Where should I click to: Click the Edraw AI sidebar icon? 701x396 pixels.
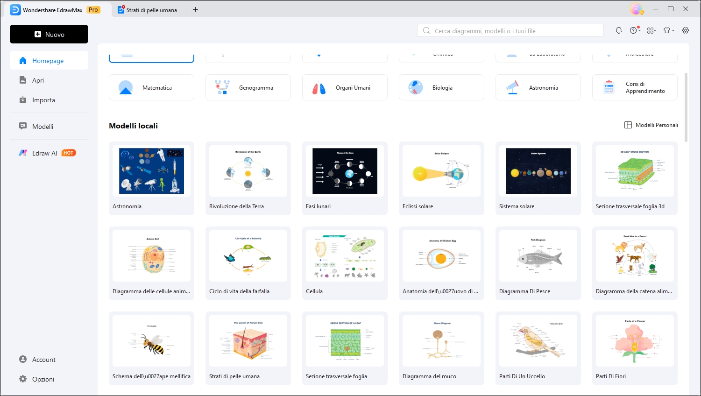(x=23, y=153)
